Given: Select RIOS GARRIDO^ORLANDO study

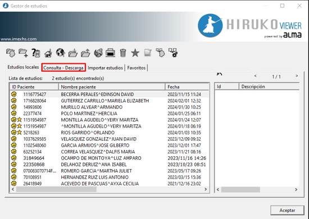Looking at the screenshot, I should tap(110, 133).
